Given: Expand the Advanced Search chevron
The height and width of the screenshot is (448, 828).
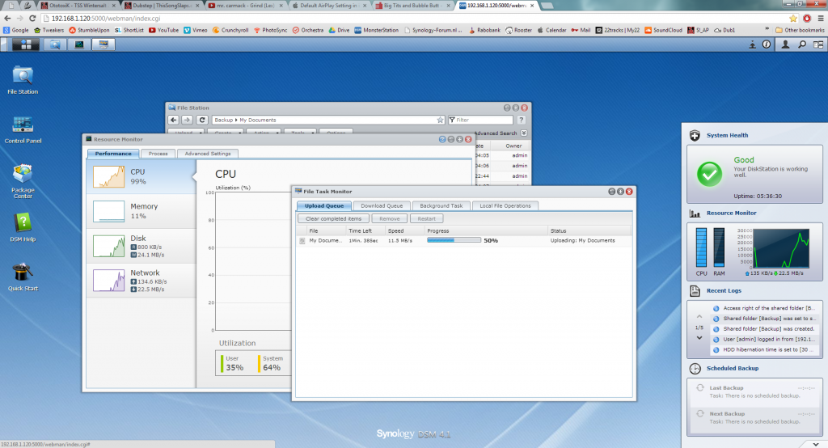Looking at the screenshot, I should click(x=523, y=133).
